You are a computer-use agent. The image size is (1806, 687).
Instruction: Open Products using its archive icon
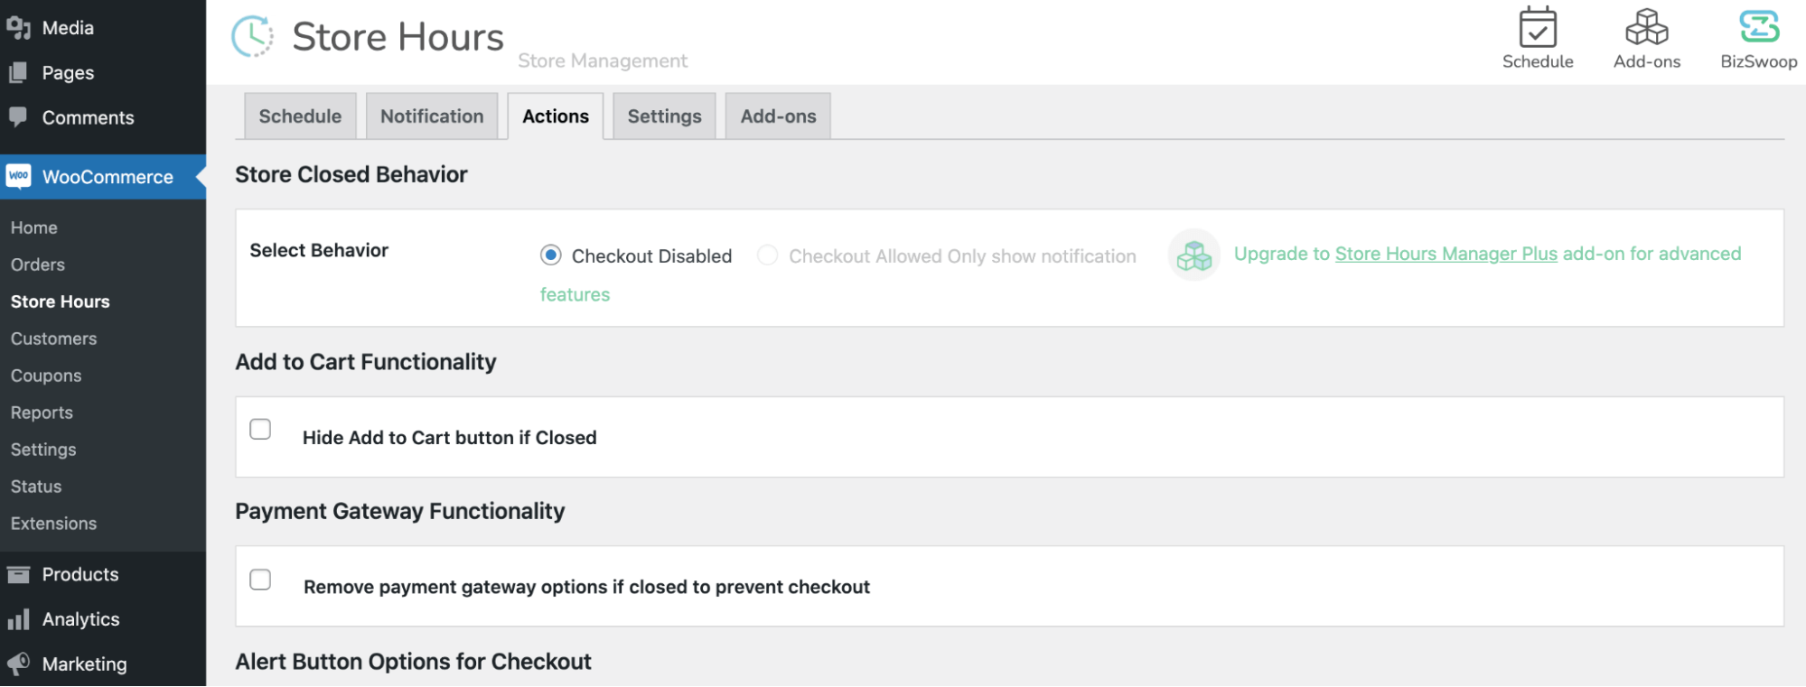pyautogui.click(x=18, y=574)
